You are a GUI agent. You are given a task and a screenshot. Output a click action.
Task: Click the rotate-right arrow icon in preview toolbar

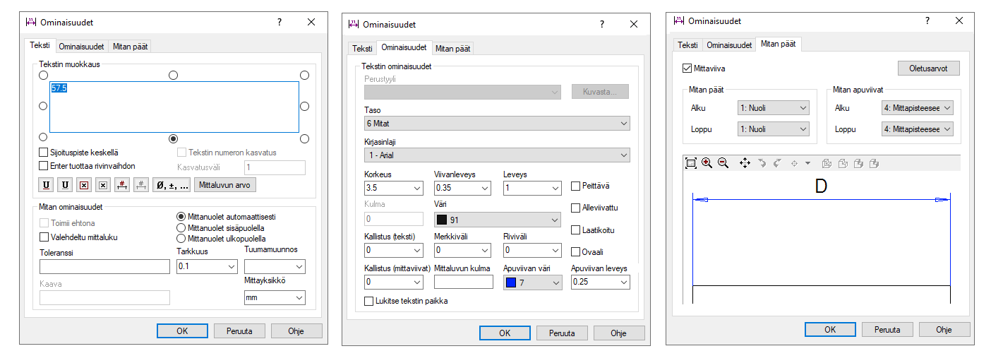click(x=777, y=163)
